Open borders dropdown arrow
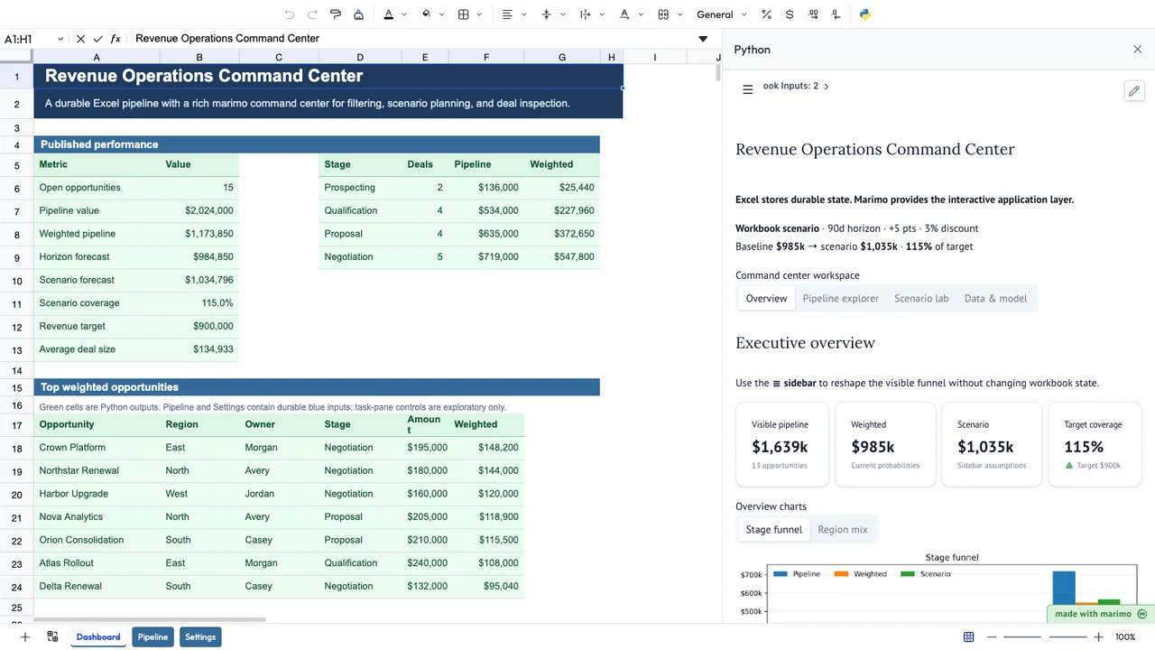This screenshot has width=1155, height=650. point(479,14)
